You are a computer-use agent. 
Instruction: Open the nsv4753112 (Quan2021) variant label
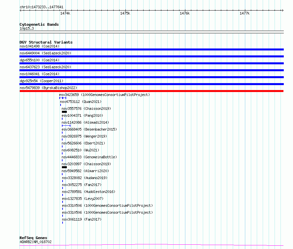tap(81, 102)
